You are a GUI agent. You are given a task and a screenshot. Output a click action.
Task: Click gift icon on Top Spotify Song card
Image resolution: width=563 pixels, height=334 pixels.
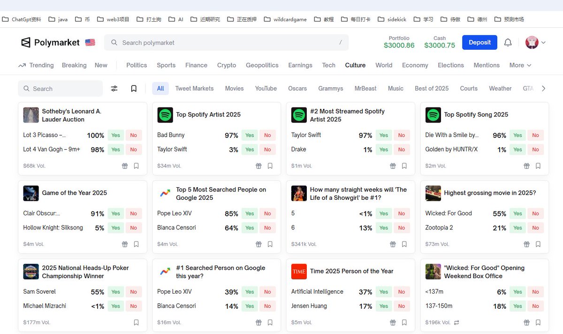(x=527, y=166)
